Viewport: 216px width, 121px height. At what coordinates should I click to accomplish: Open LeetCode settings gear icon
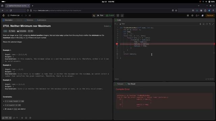point(192,15)
